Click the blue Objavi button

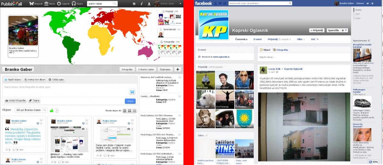pos(130,101)
